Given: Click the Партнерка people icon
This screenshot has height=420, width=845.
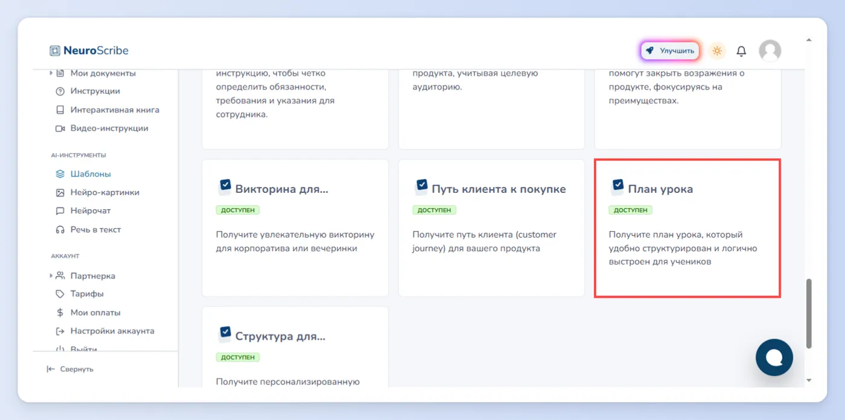Looking at the screenshot, I should coord(60,275).
